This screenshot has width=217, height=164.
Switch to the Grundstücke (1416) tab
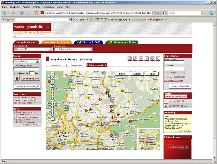(x=57, y=42)
